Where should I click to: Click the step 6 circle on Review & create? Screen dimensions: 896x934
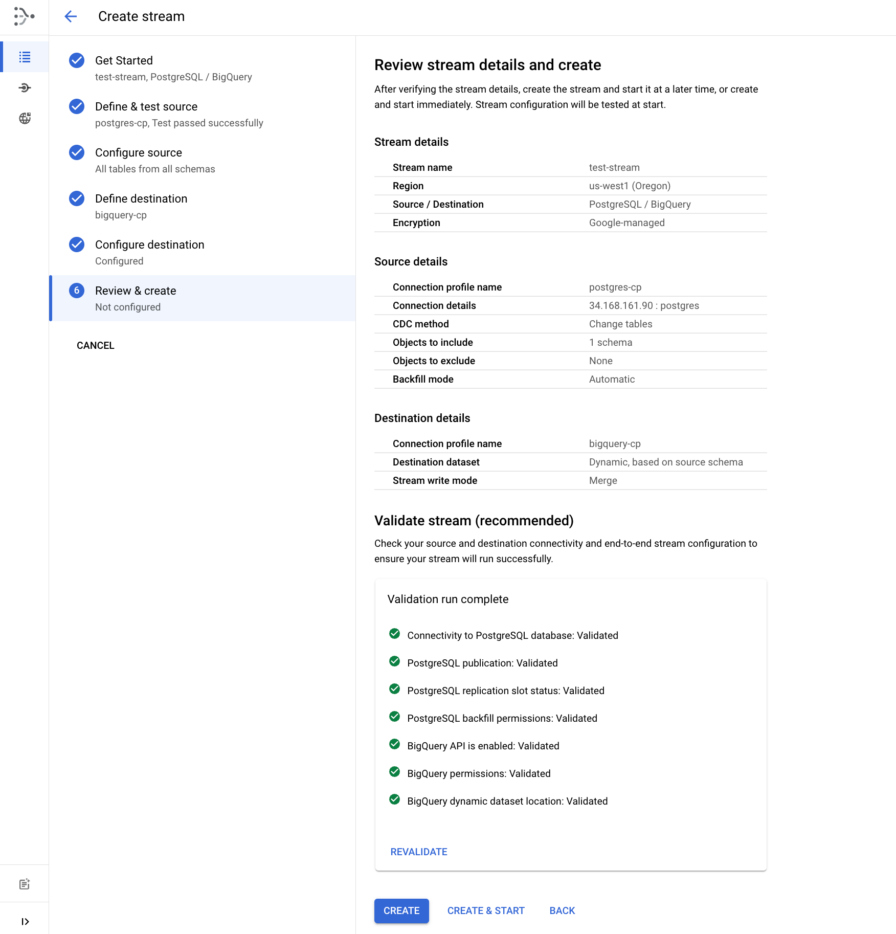pos(76,291)
